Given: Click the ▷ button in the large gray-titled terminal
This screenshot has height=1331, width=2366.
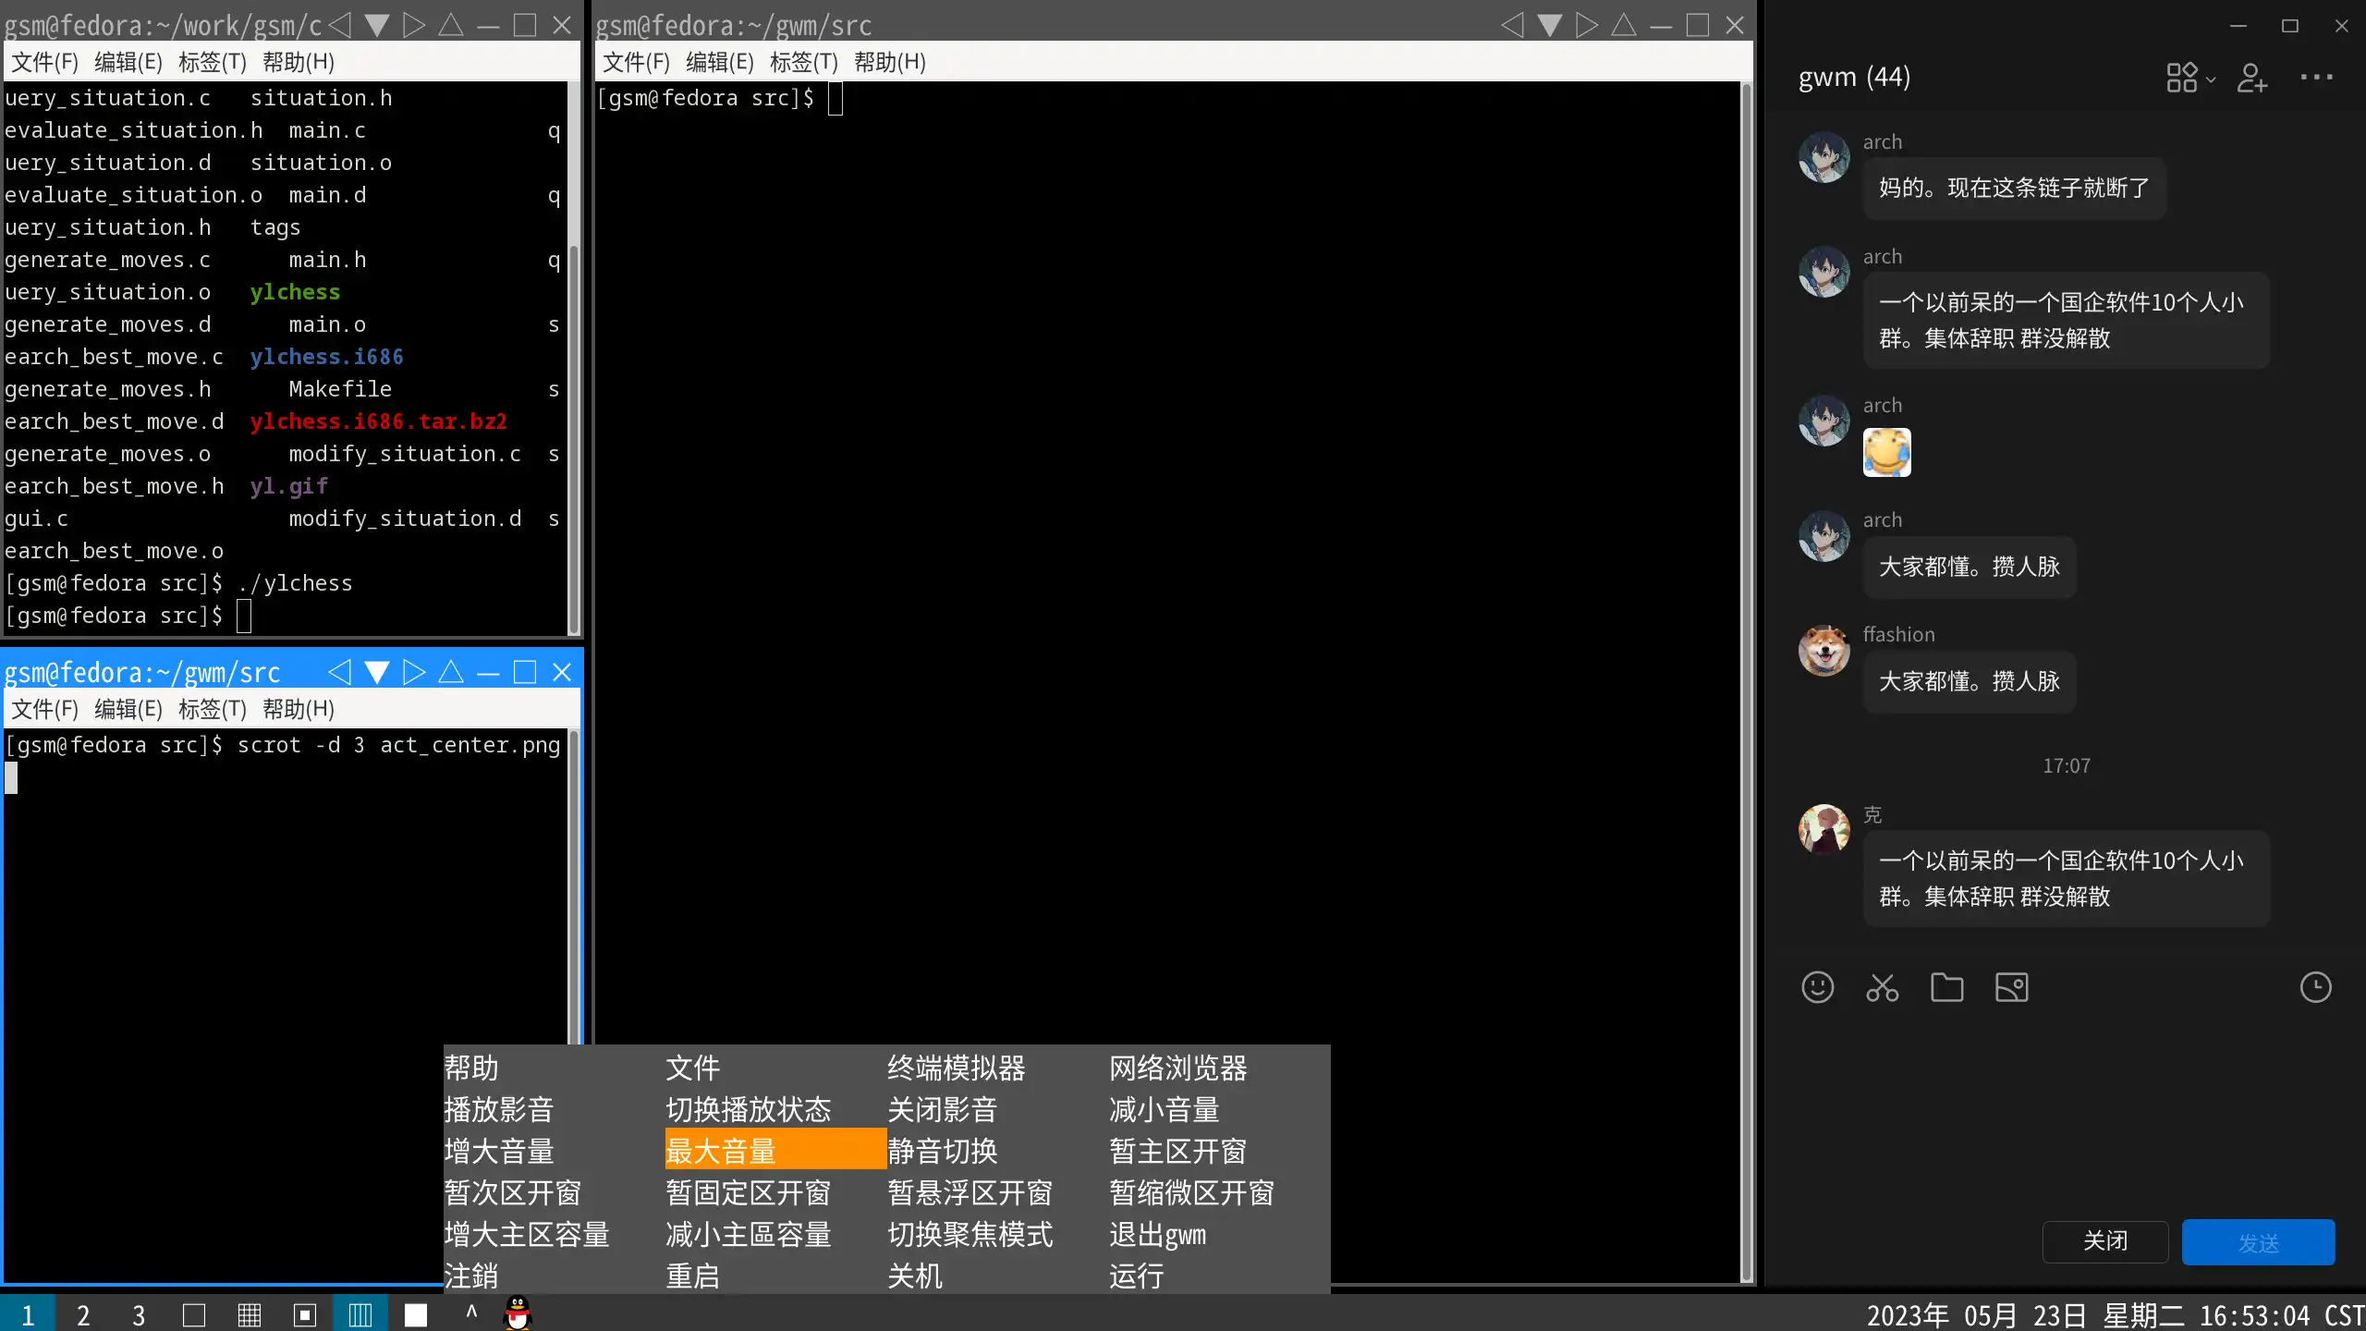Looking at the screenshot, I should tap(1587, 25).
